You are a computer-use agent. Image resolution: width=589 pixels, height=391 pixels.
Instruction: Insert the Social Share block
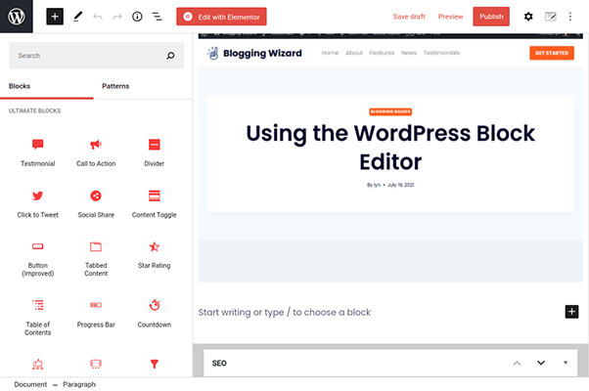pos(96,204)
